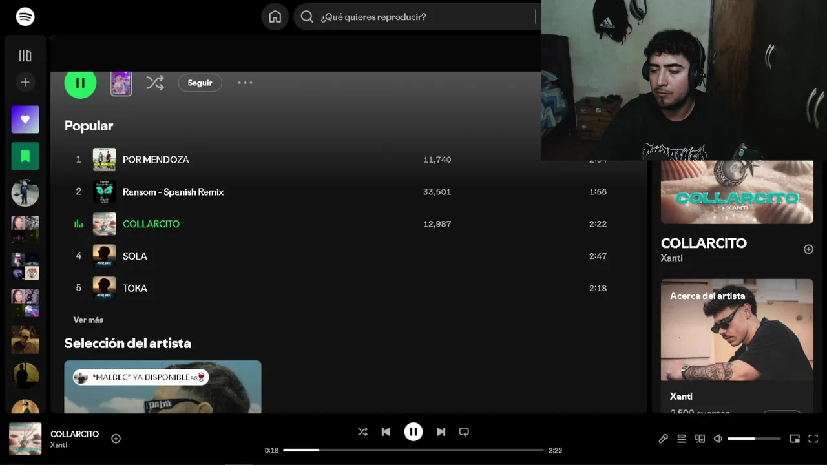The image size is (827, 465).
Task: Expand popular tracks with Ver más
Action: point(89,320)
